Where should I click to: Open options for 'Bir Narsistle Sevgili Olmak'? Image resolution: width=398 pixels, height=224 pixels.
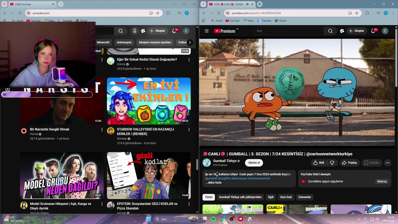(x=102, y=129)
